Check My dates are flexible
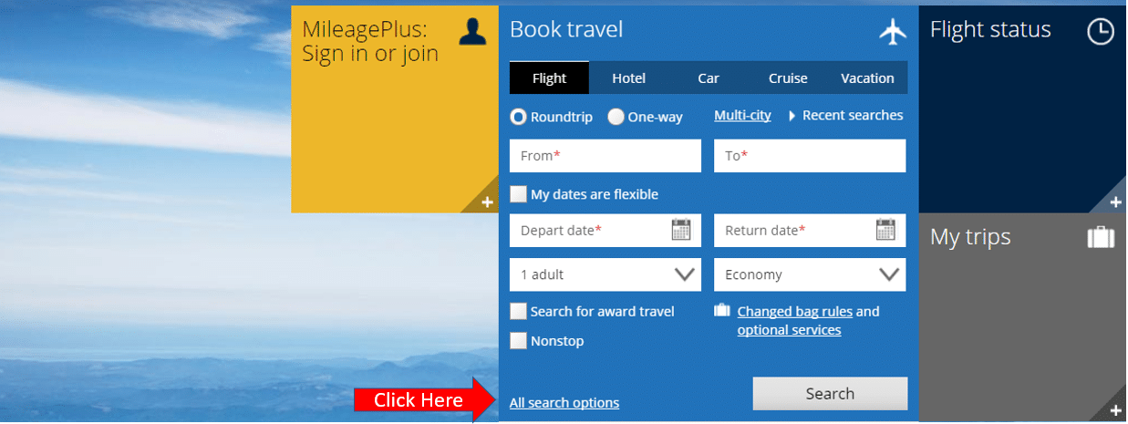 518,194
